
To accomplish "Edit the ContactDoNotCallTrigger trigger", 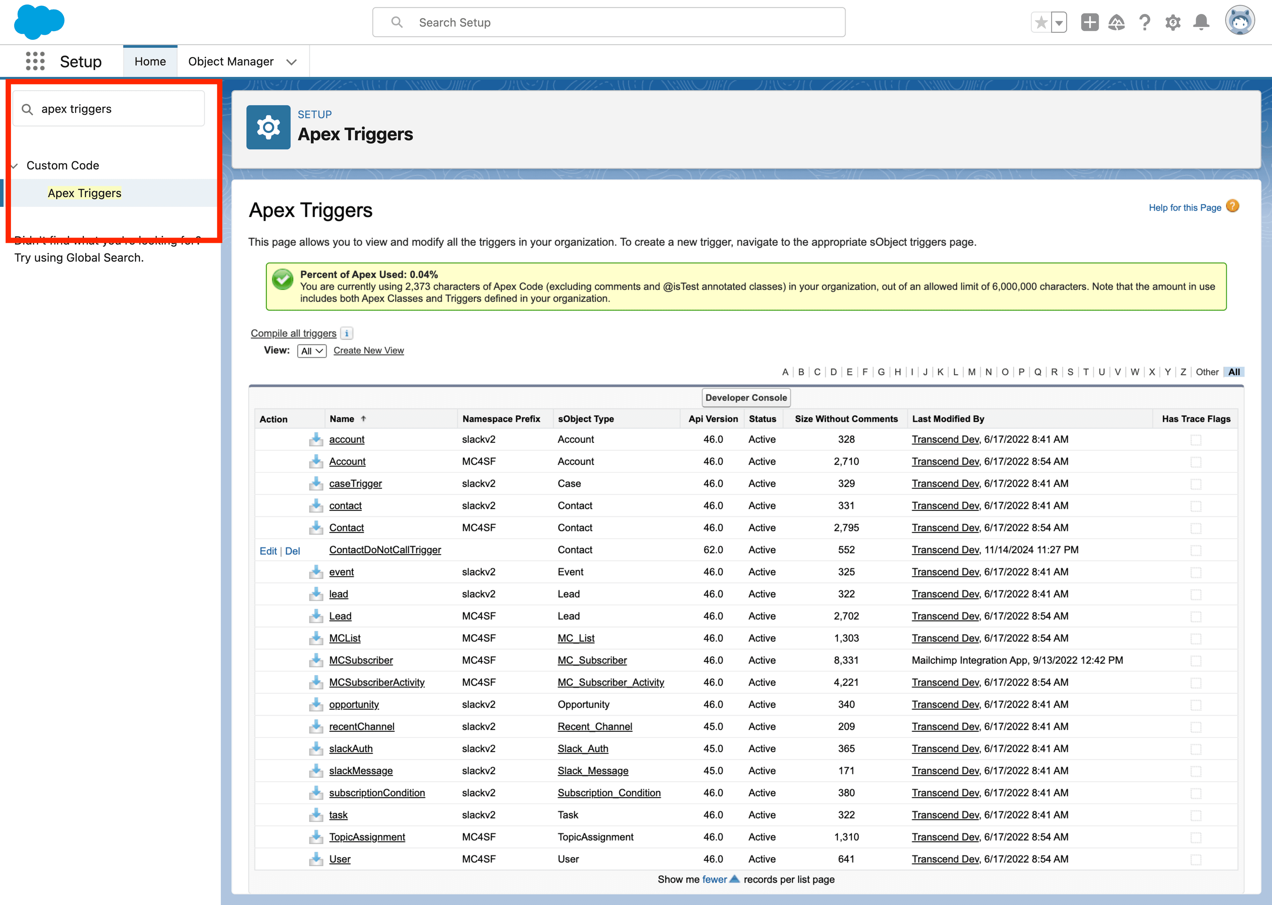I will click(x=268, y=550).
